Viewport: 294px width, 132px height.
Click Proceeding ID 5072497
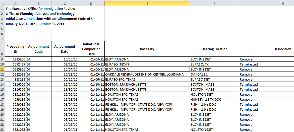coord(15,64)
